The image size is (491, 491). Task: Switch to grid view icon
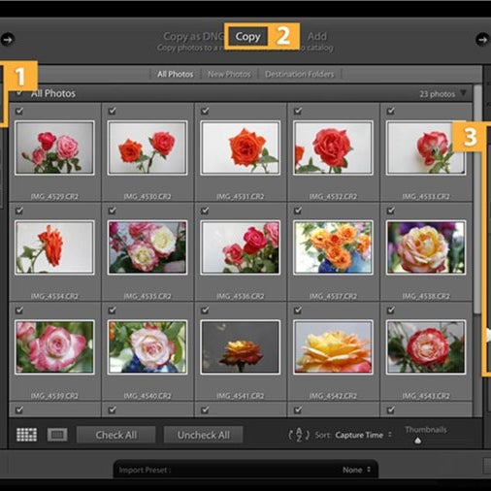[x=26, y=435]
